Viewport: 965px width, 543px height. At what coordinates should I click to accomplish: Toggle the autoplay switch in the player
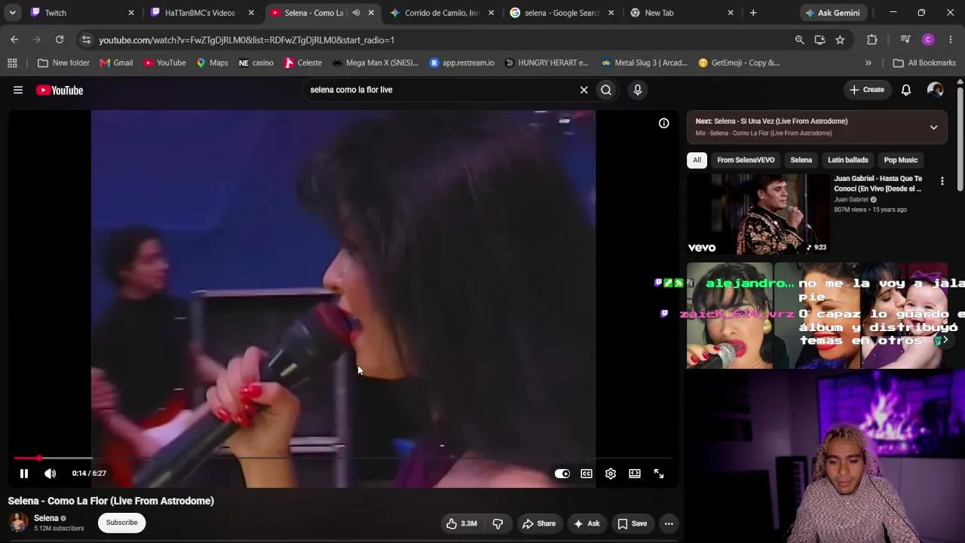(x=562, y=474)
